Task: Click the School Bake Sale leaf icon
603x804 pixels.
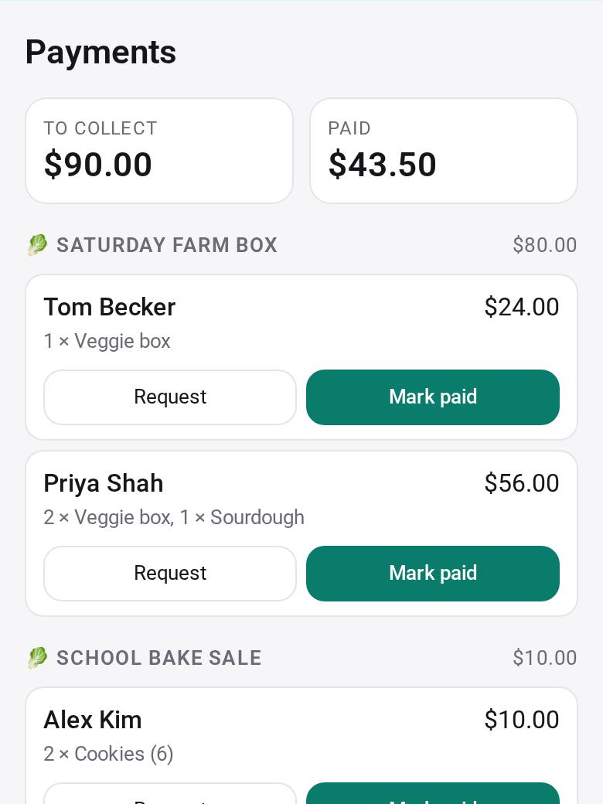Action: (x=37, y=657)
